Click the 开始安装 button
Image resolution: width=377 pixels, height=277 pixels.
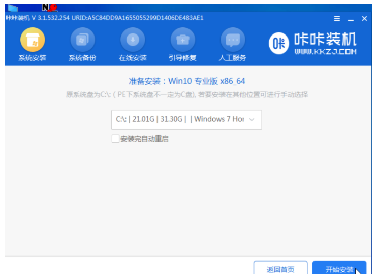click(x=339, y=268)
